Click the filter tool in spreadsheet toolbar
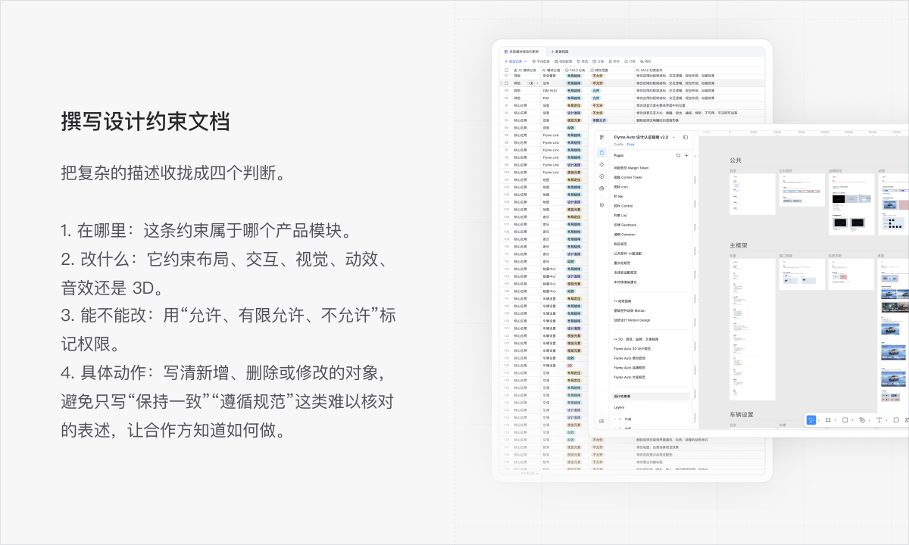This screenshot has height=545, width=909. pos(583,61)
